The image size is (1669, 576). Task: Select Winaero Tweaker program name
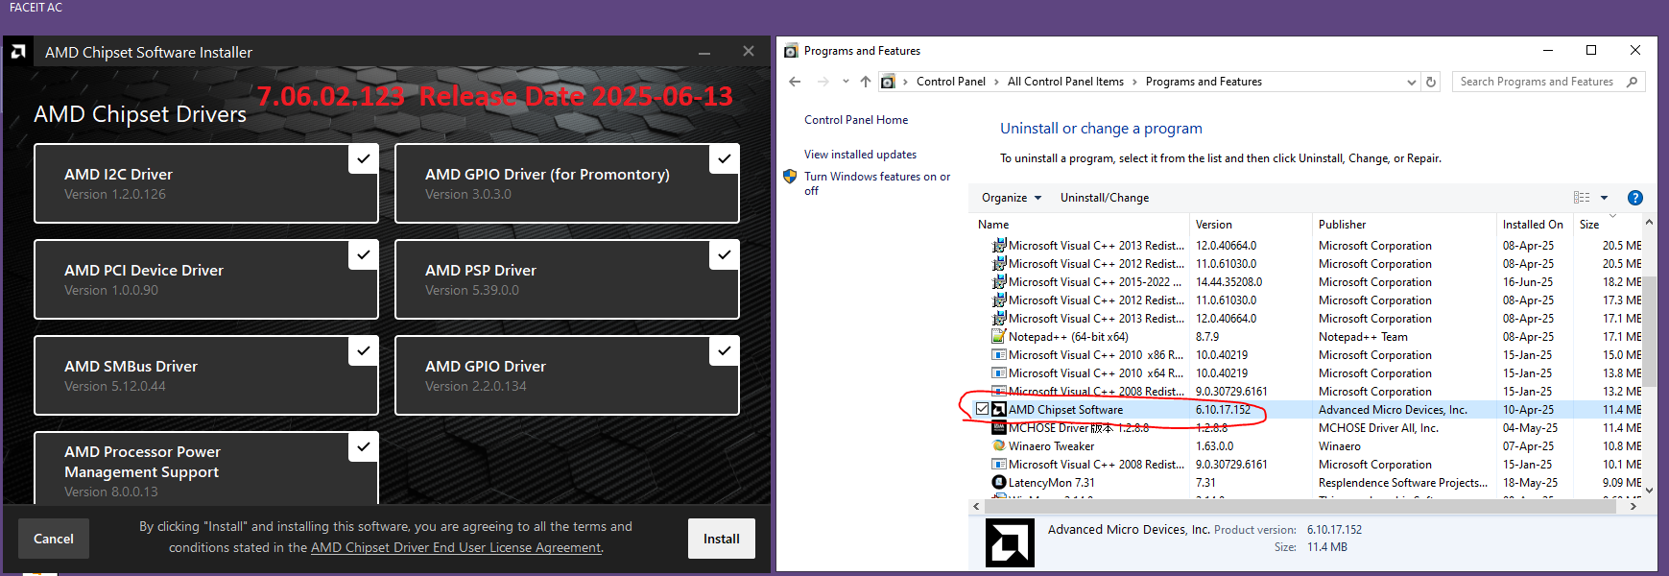coord(1051,446)
